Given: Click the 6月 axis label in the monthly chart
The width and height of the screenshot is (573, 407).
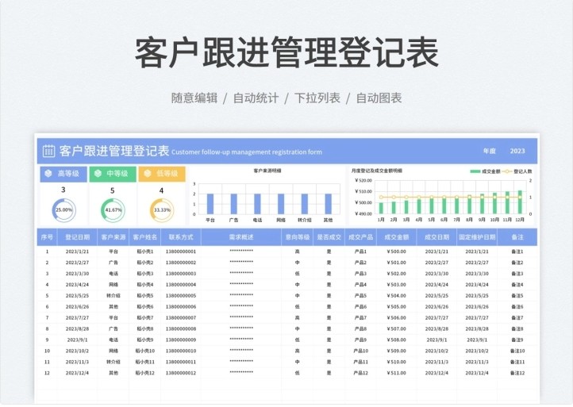Looking at the screenshot, I should coord(444,220).
